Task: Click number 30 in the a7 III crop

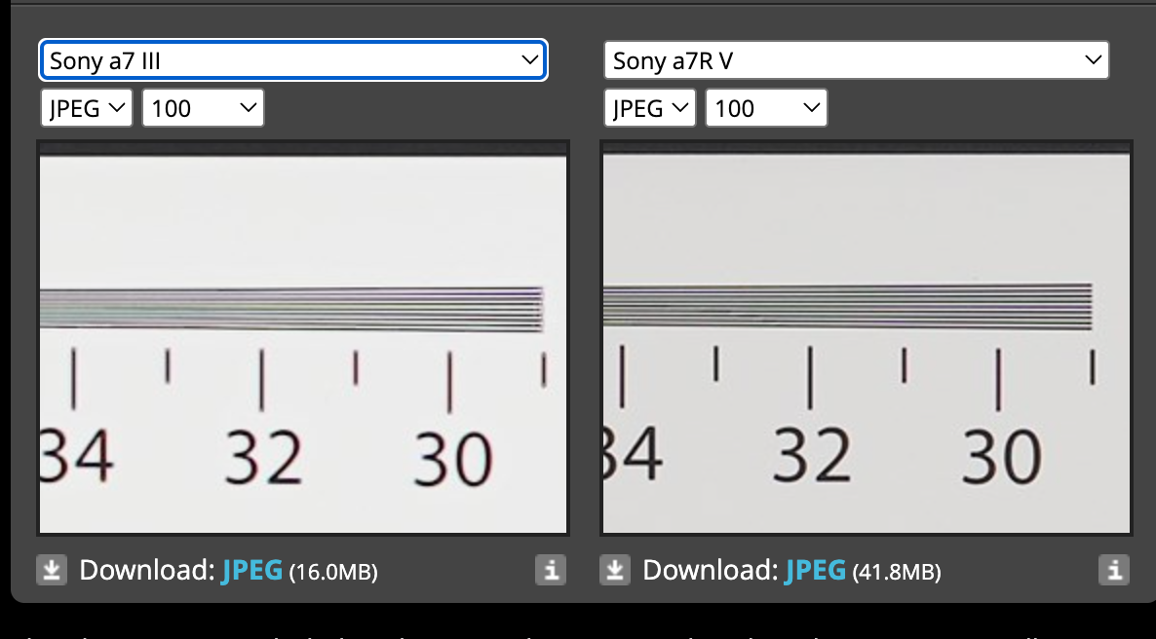Action: click(452, 460)
